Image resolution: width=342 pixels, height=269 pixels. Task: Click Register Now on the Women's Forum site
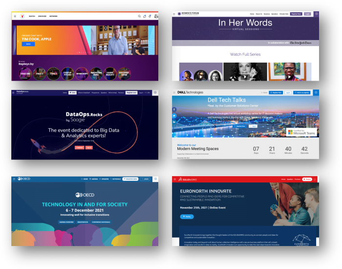click(x=296, y=14)
